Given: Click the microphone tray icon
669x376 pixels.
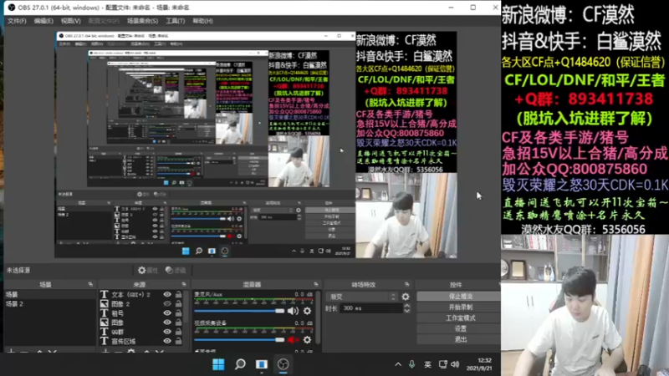Looking at the screenshot, I should click(411, 364).
